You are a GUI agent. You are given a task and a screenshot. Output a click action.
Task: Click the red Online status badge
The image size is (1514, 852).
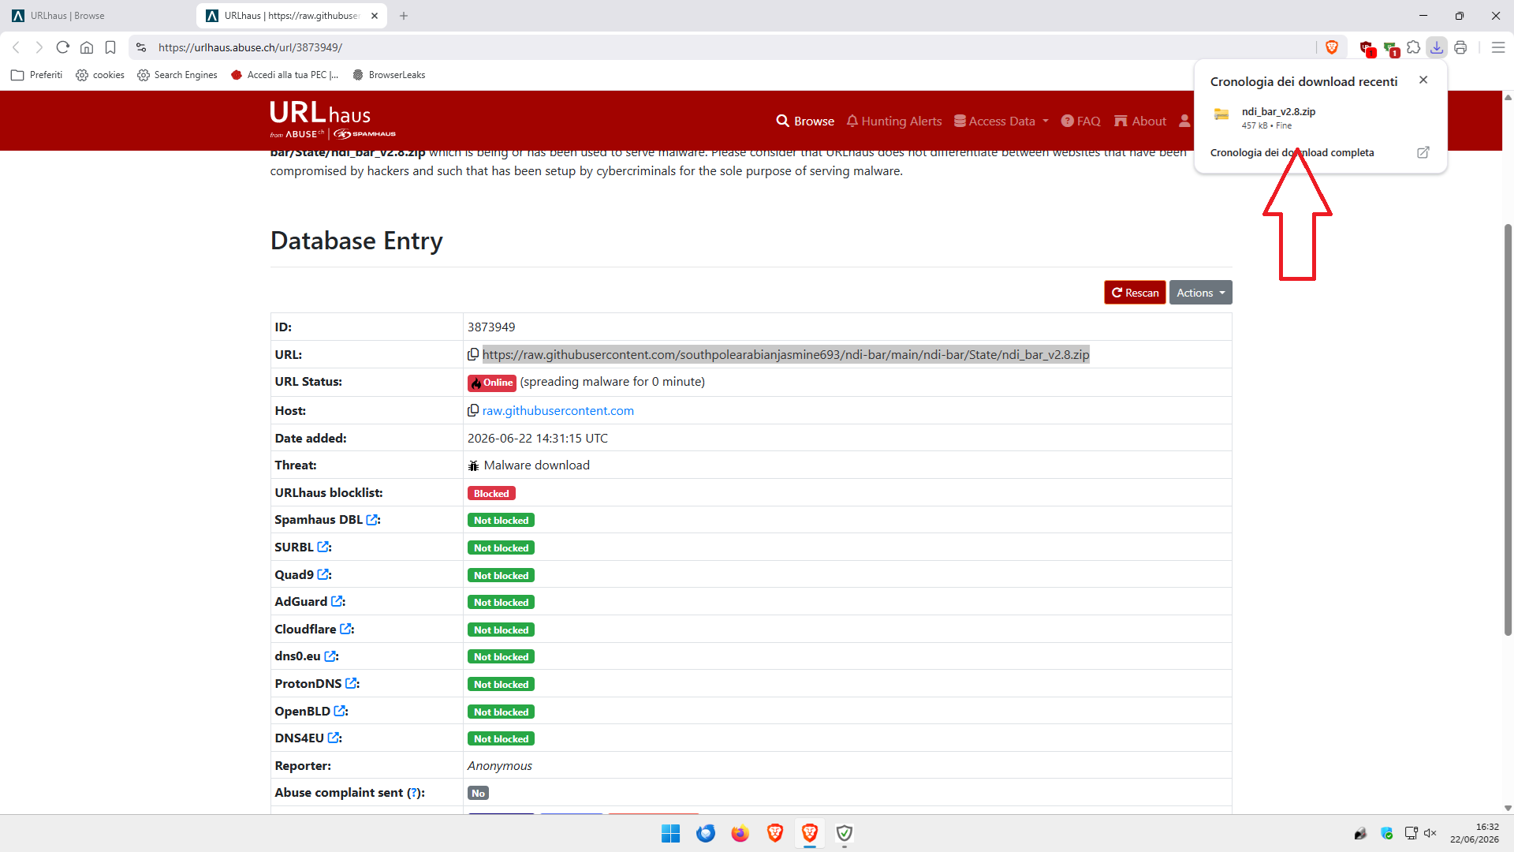point(491,383)
